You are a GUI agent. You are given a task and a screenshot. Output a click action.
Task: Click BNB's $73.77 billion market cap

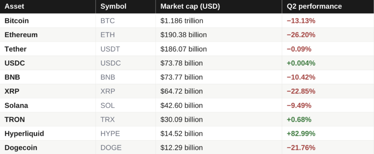(x=182, y=77)
